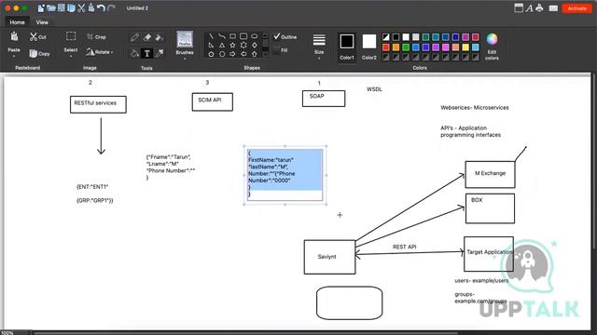597x335 pixels.
Task: Click the 'WSDL' text on canvas
Action: click(374, 89)
